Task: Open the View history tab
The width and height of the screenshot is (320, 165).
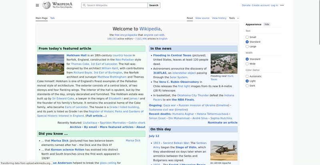Action: tap(219, 18)
